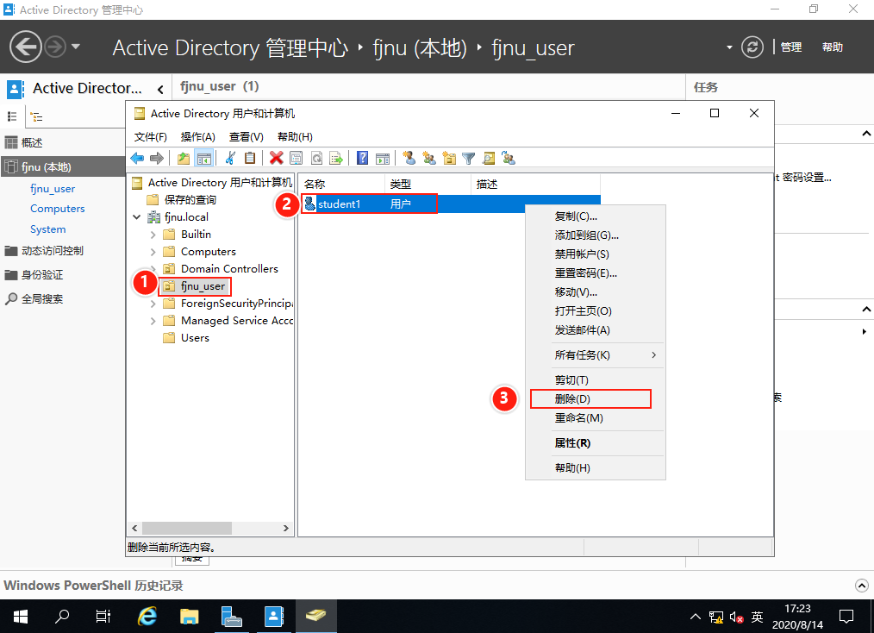Click Admin Center forward navigation arrow
The height and width of the screenshot is (633, 874).
pyautogui.click(x=54, y=47)
